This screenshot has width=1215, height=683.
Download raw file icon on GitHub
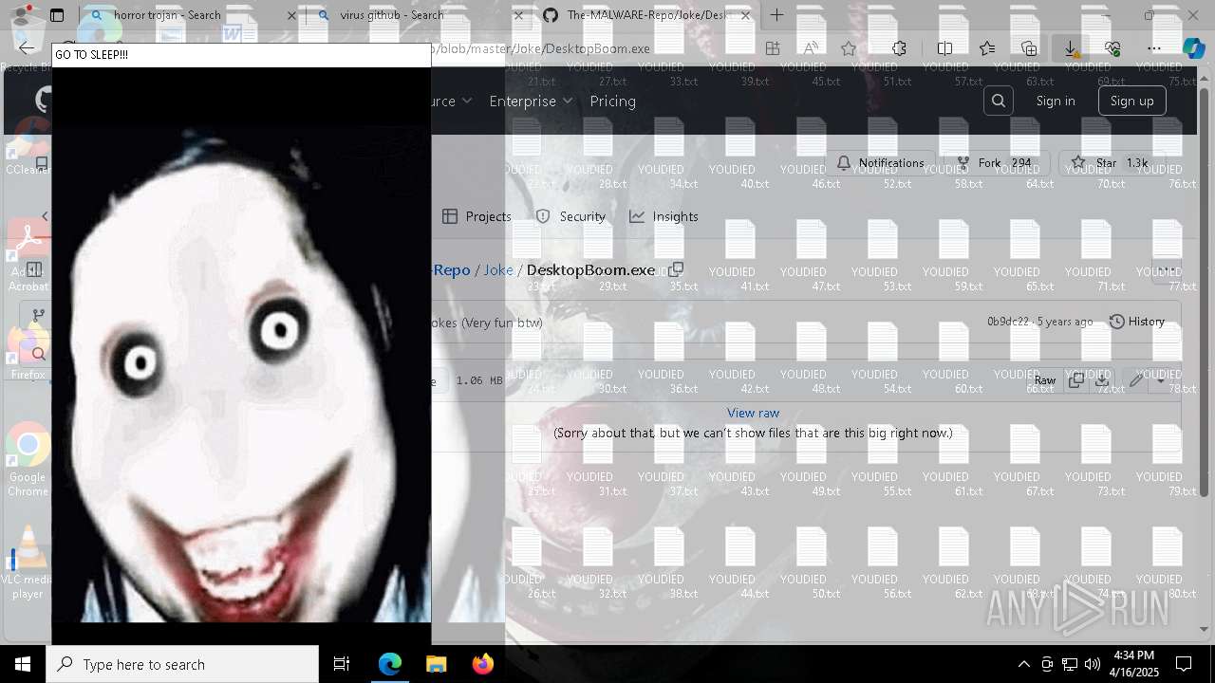click(x=1102, y=380)
